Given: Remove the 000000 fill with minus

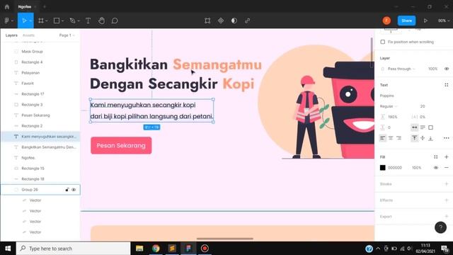Looking at the screenshot, I should [x=447, y=168].
